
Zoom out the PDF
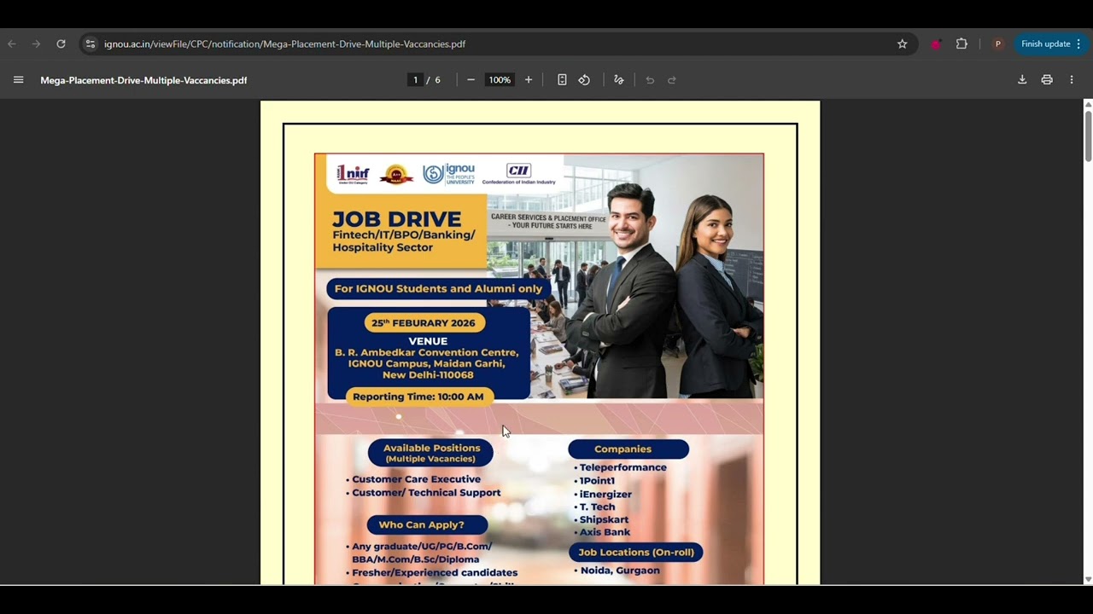pos(471,80)
